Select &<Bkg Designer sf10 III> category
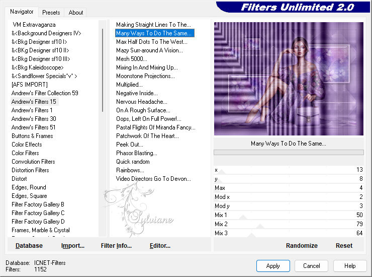 pyautogui.click(x=41, y=59)
